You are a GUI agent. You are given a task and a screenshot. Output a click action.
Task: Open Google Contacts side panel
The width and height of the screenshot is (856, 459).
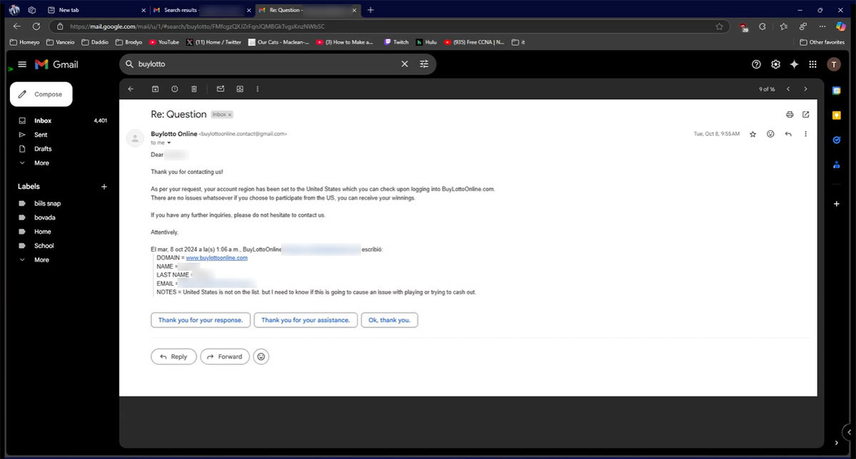pyautogui.click(x=837, y=165)
